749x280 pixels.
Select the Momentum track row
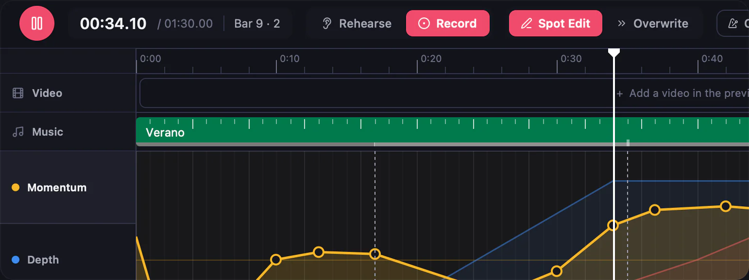click(68, 187)
